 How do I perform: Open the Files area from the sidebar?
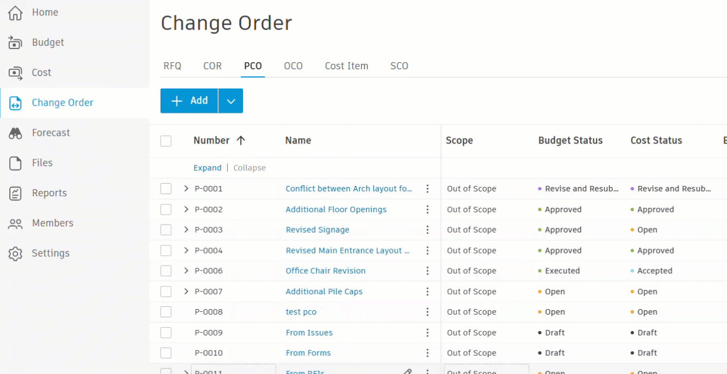click(x=41, y=163)
